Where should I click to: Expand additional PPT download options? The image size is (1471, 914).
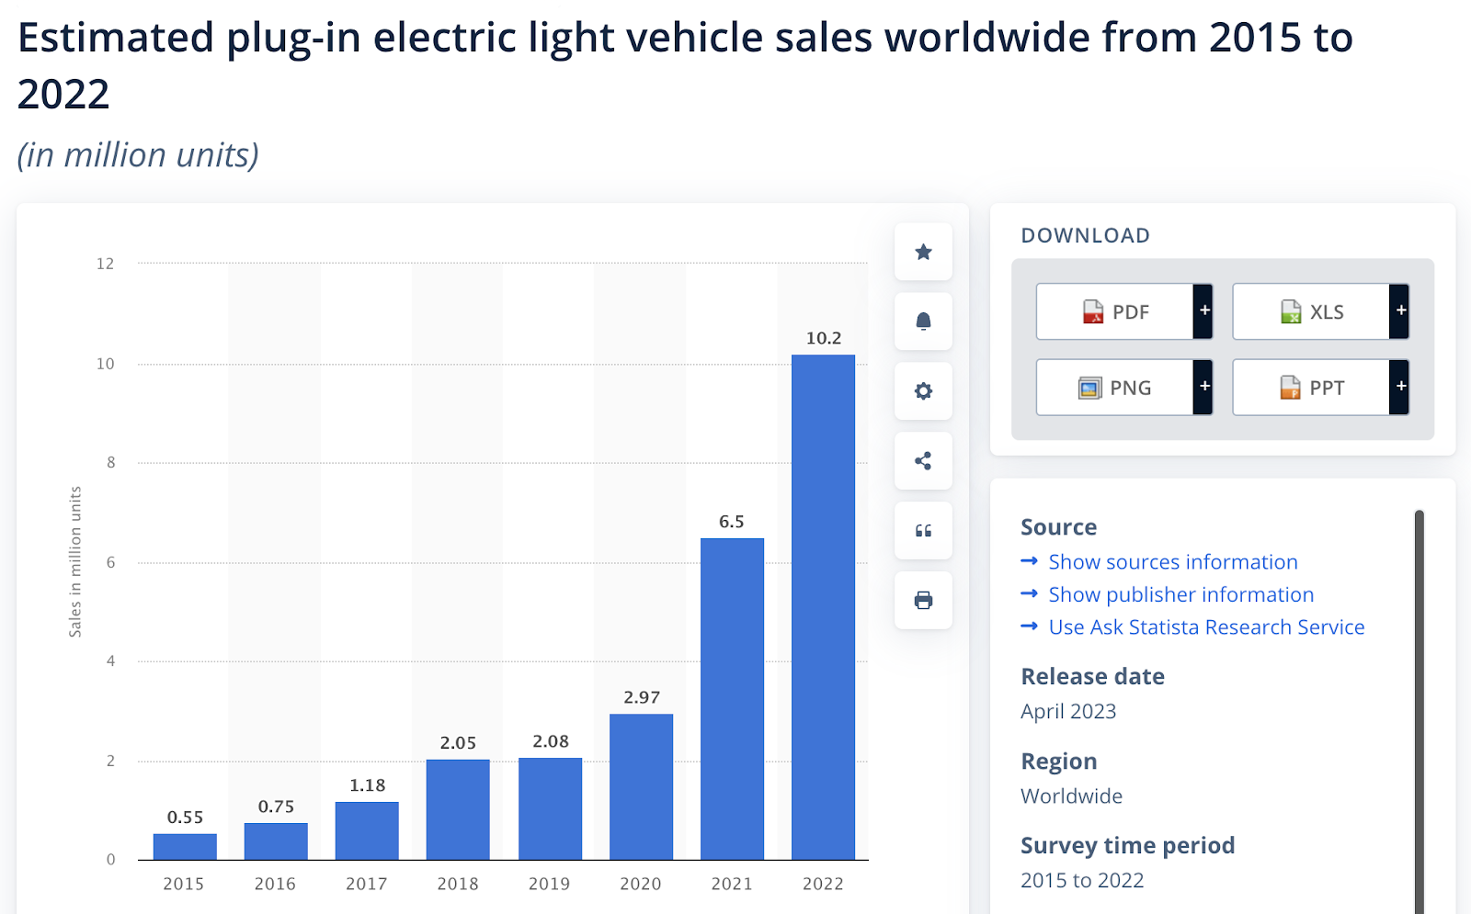(x=1400, y=387)
